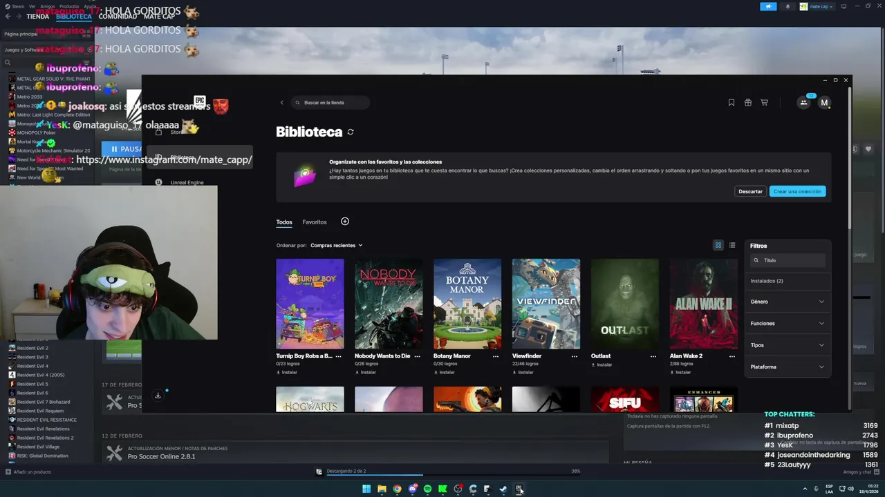Expand the Género filter

click(x=788, y=302)
